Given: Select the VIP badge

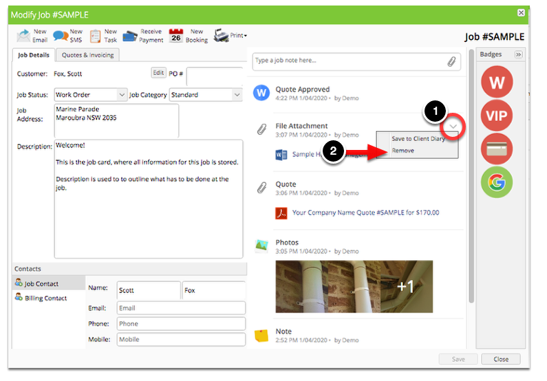Looking at the screenshot, I should (x=497, y=116).
